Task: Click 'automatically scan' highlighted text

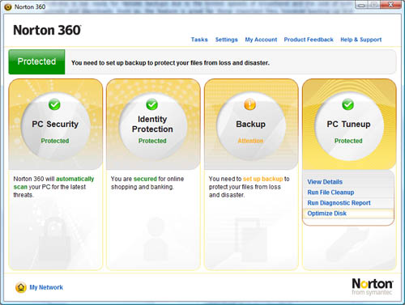Action: click(x=53, y=183)
